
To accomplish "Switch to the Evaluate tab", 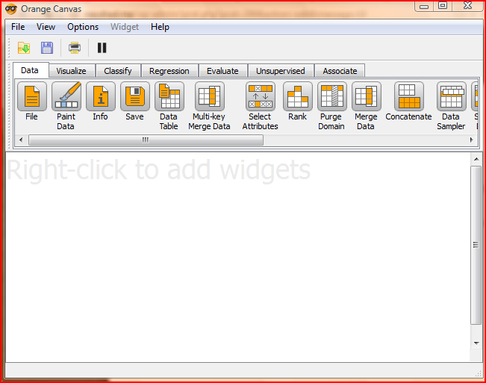I will [x=223, y=71].
